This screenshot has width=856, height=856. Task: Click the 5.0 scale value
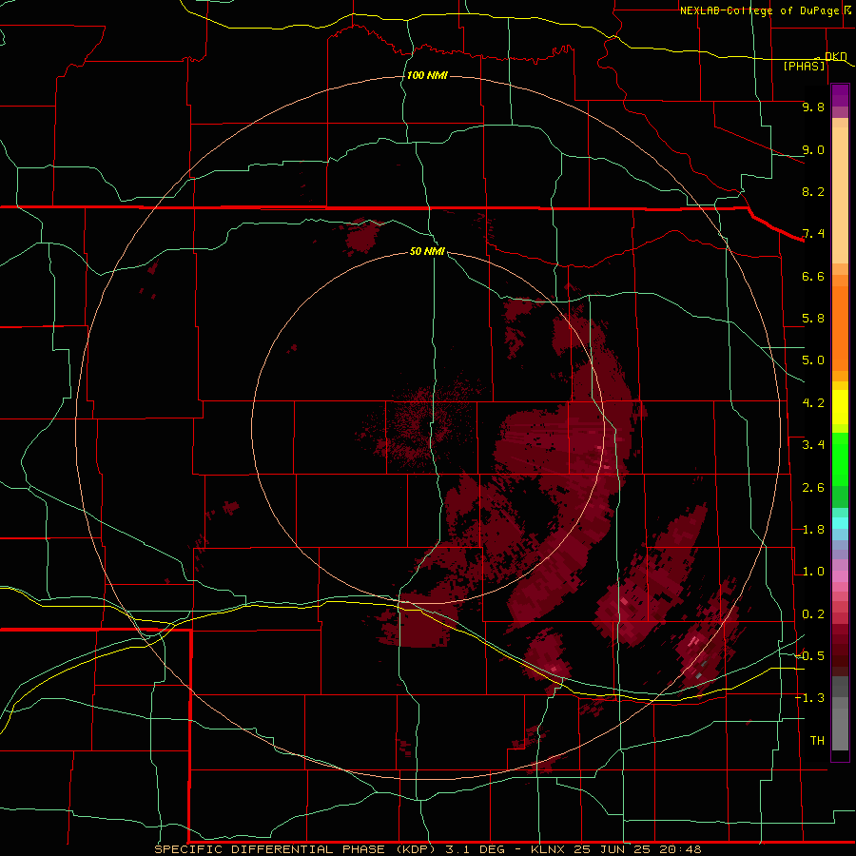coord(813,360)
